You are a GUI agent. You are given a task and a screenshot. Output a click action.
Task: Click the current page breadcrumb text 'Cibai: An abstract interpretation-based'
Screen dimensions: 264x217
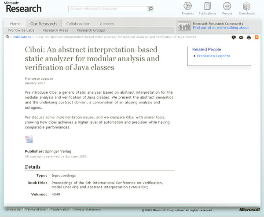(x=116, y=37)
